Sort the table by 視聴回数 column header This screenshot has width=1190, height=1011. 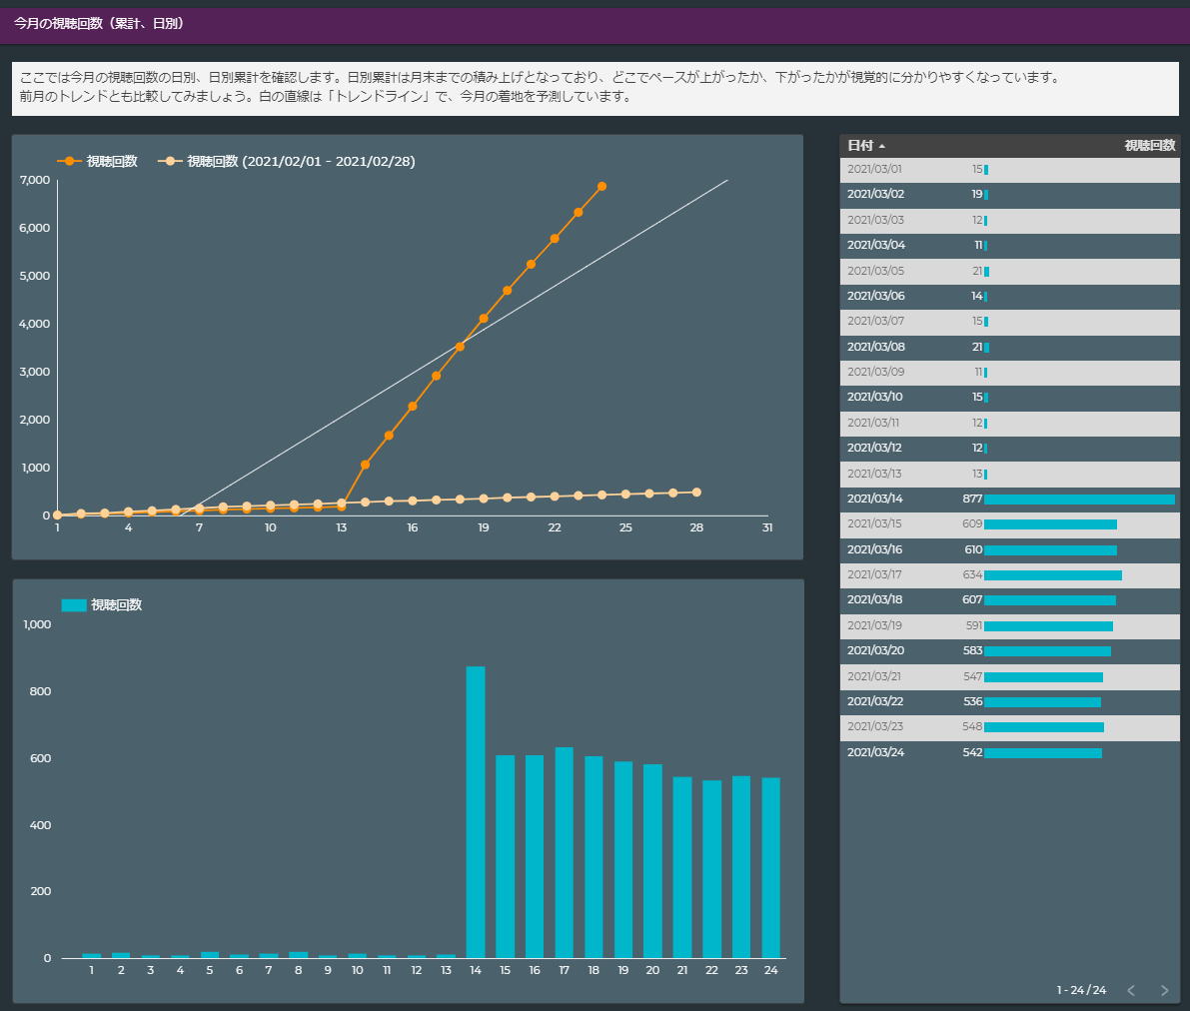point(1149,146)
